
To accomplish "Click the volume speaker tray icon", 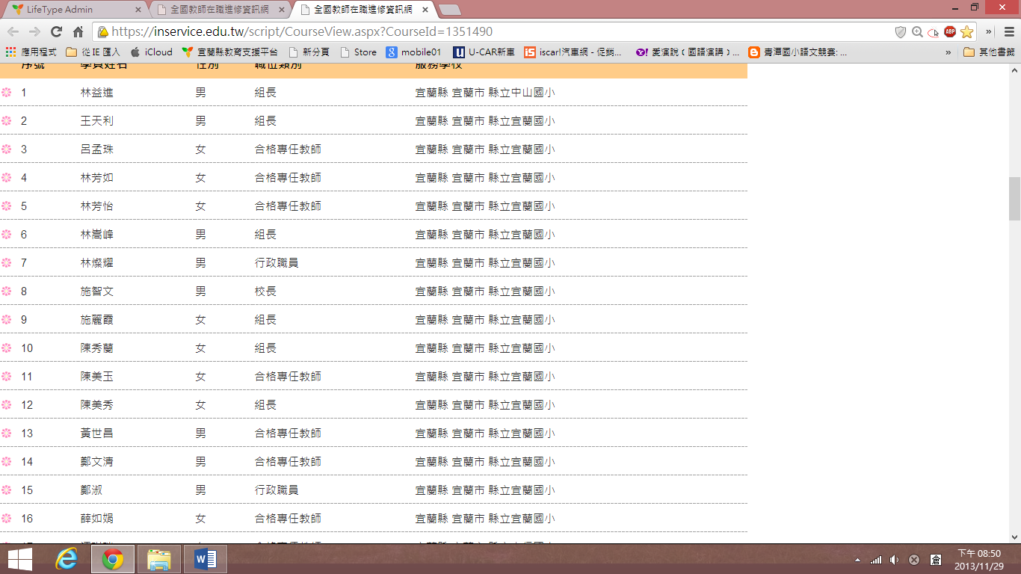I will click(894, 560).
